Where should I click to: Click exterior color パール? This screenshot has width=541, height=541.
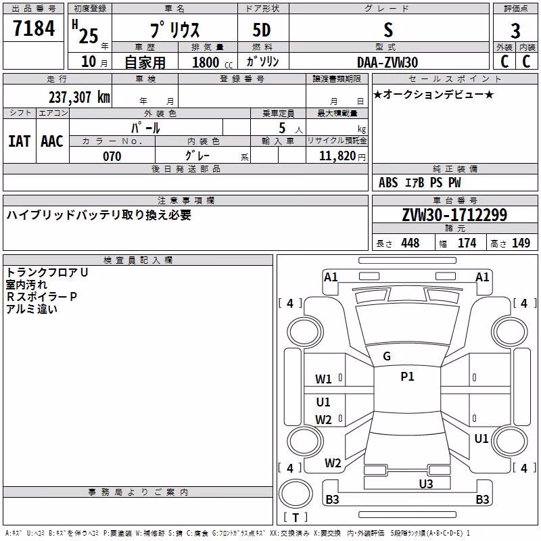point(145,128)
